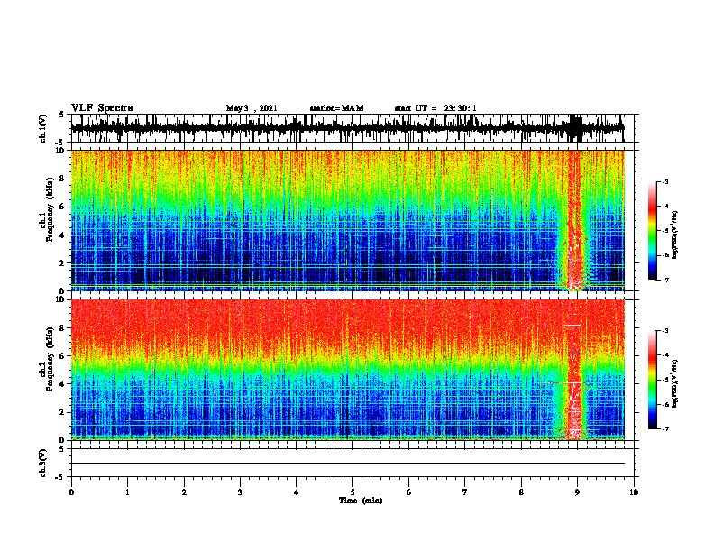
Task: Click the ch.2 frequency tick label "6"
Action: click(63, 356)
